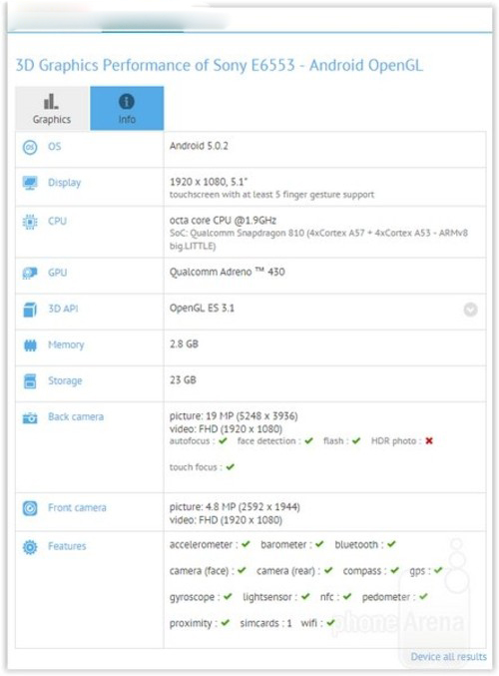Select the Info tab
The height and width of the screenshot is (676, 499).
[127, 108]
